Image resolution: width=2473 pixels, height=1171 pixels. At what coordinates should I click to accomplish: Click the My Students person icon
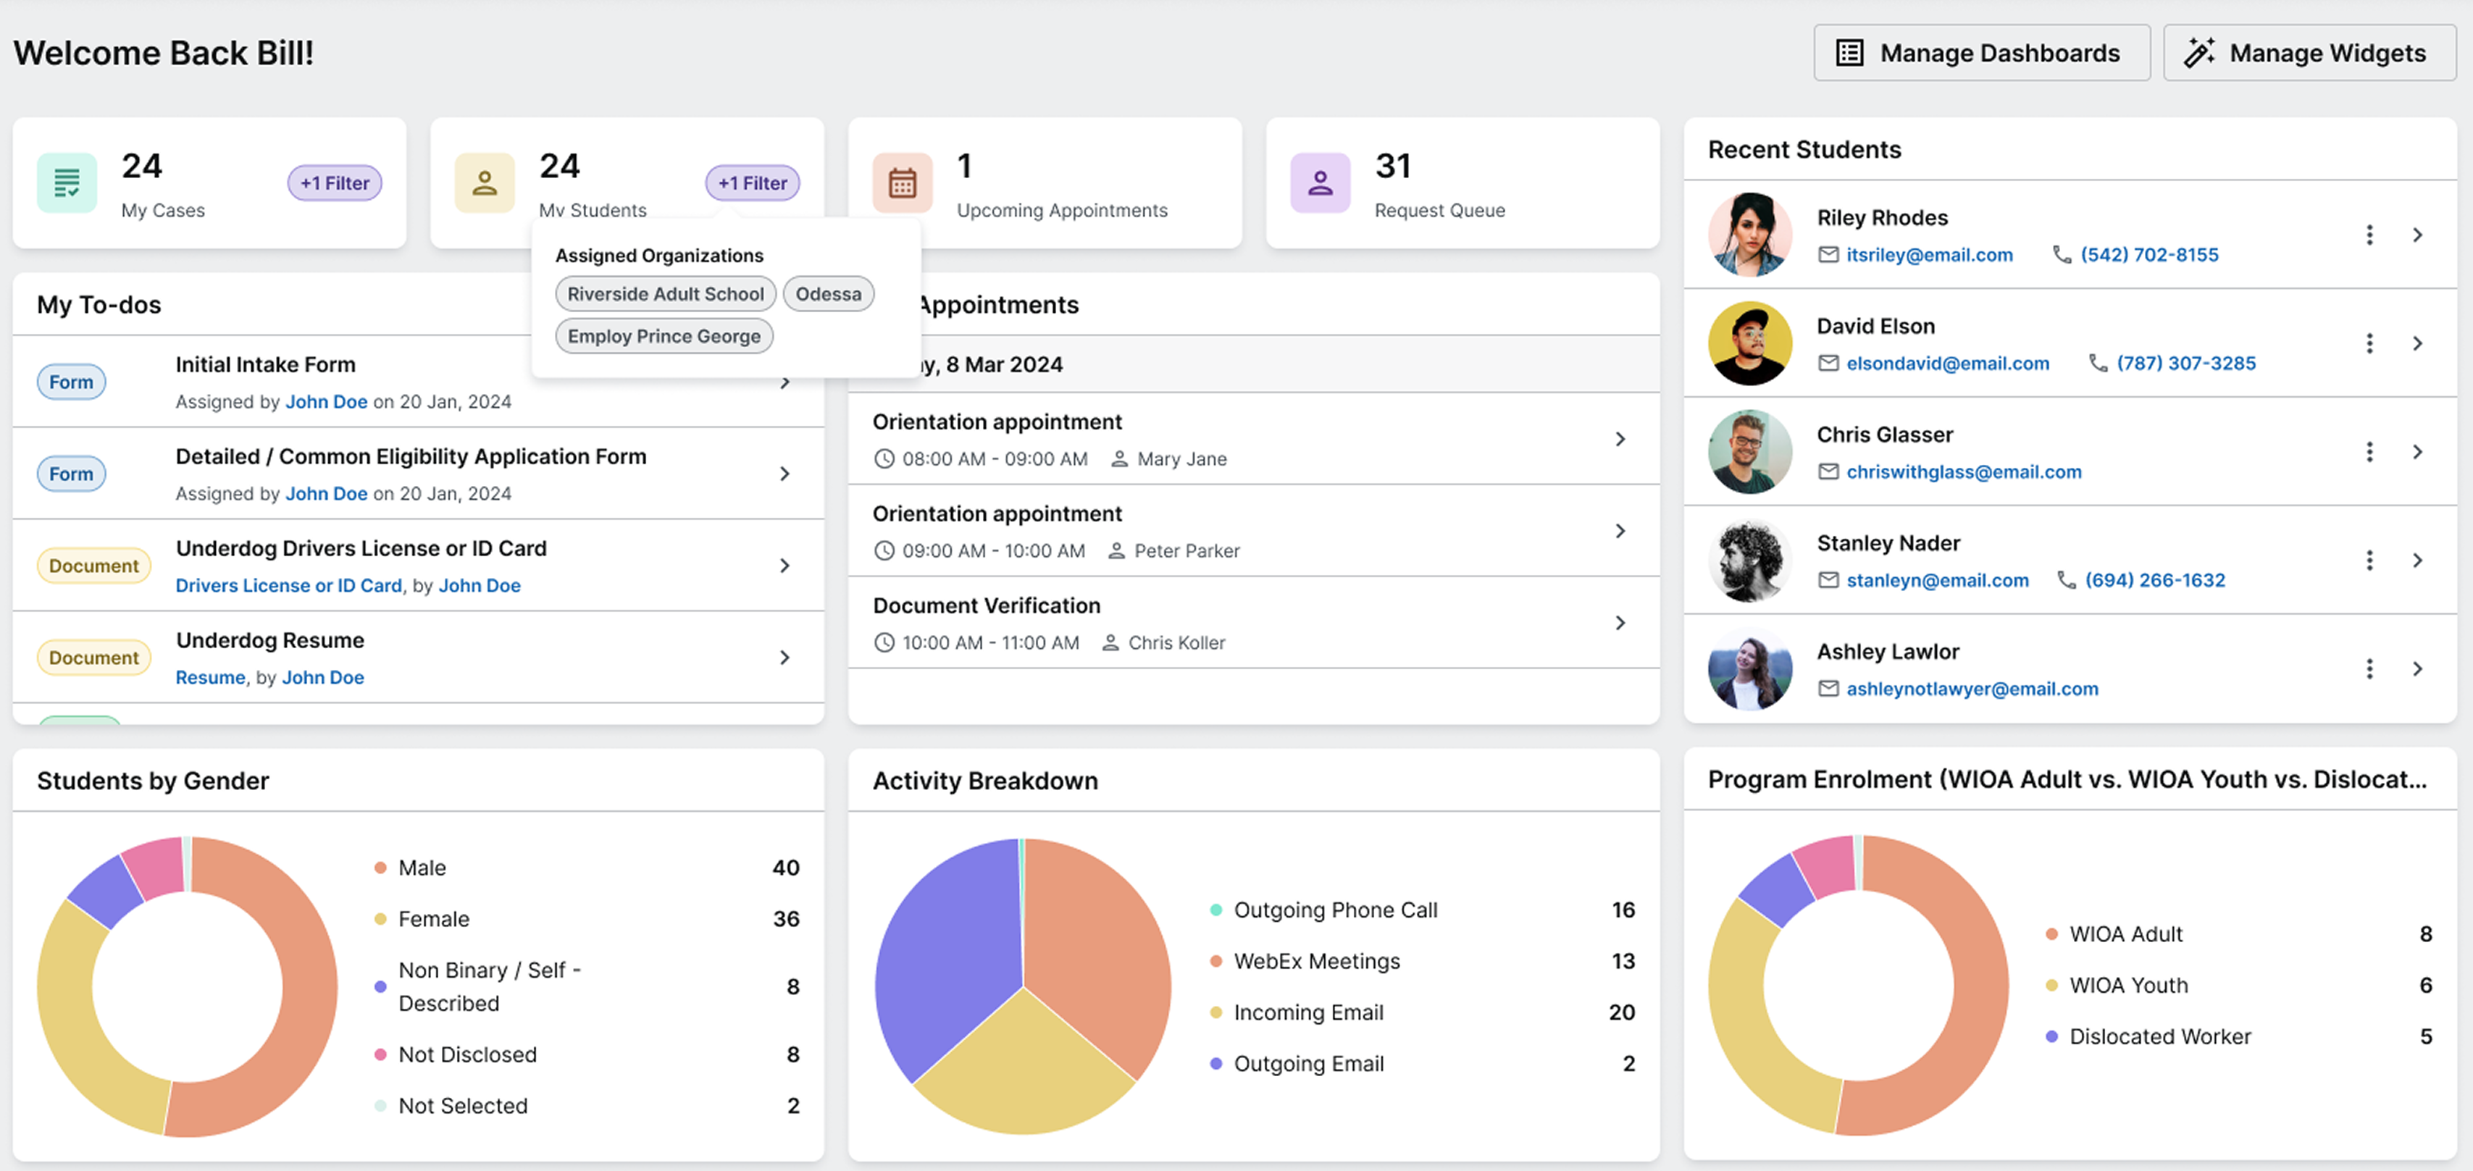pos(485,182)
